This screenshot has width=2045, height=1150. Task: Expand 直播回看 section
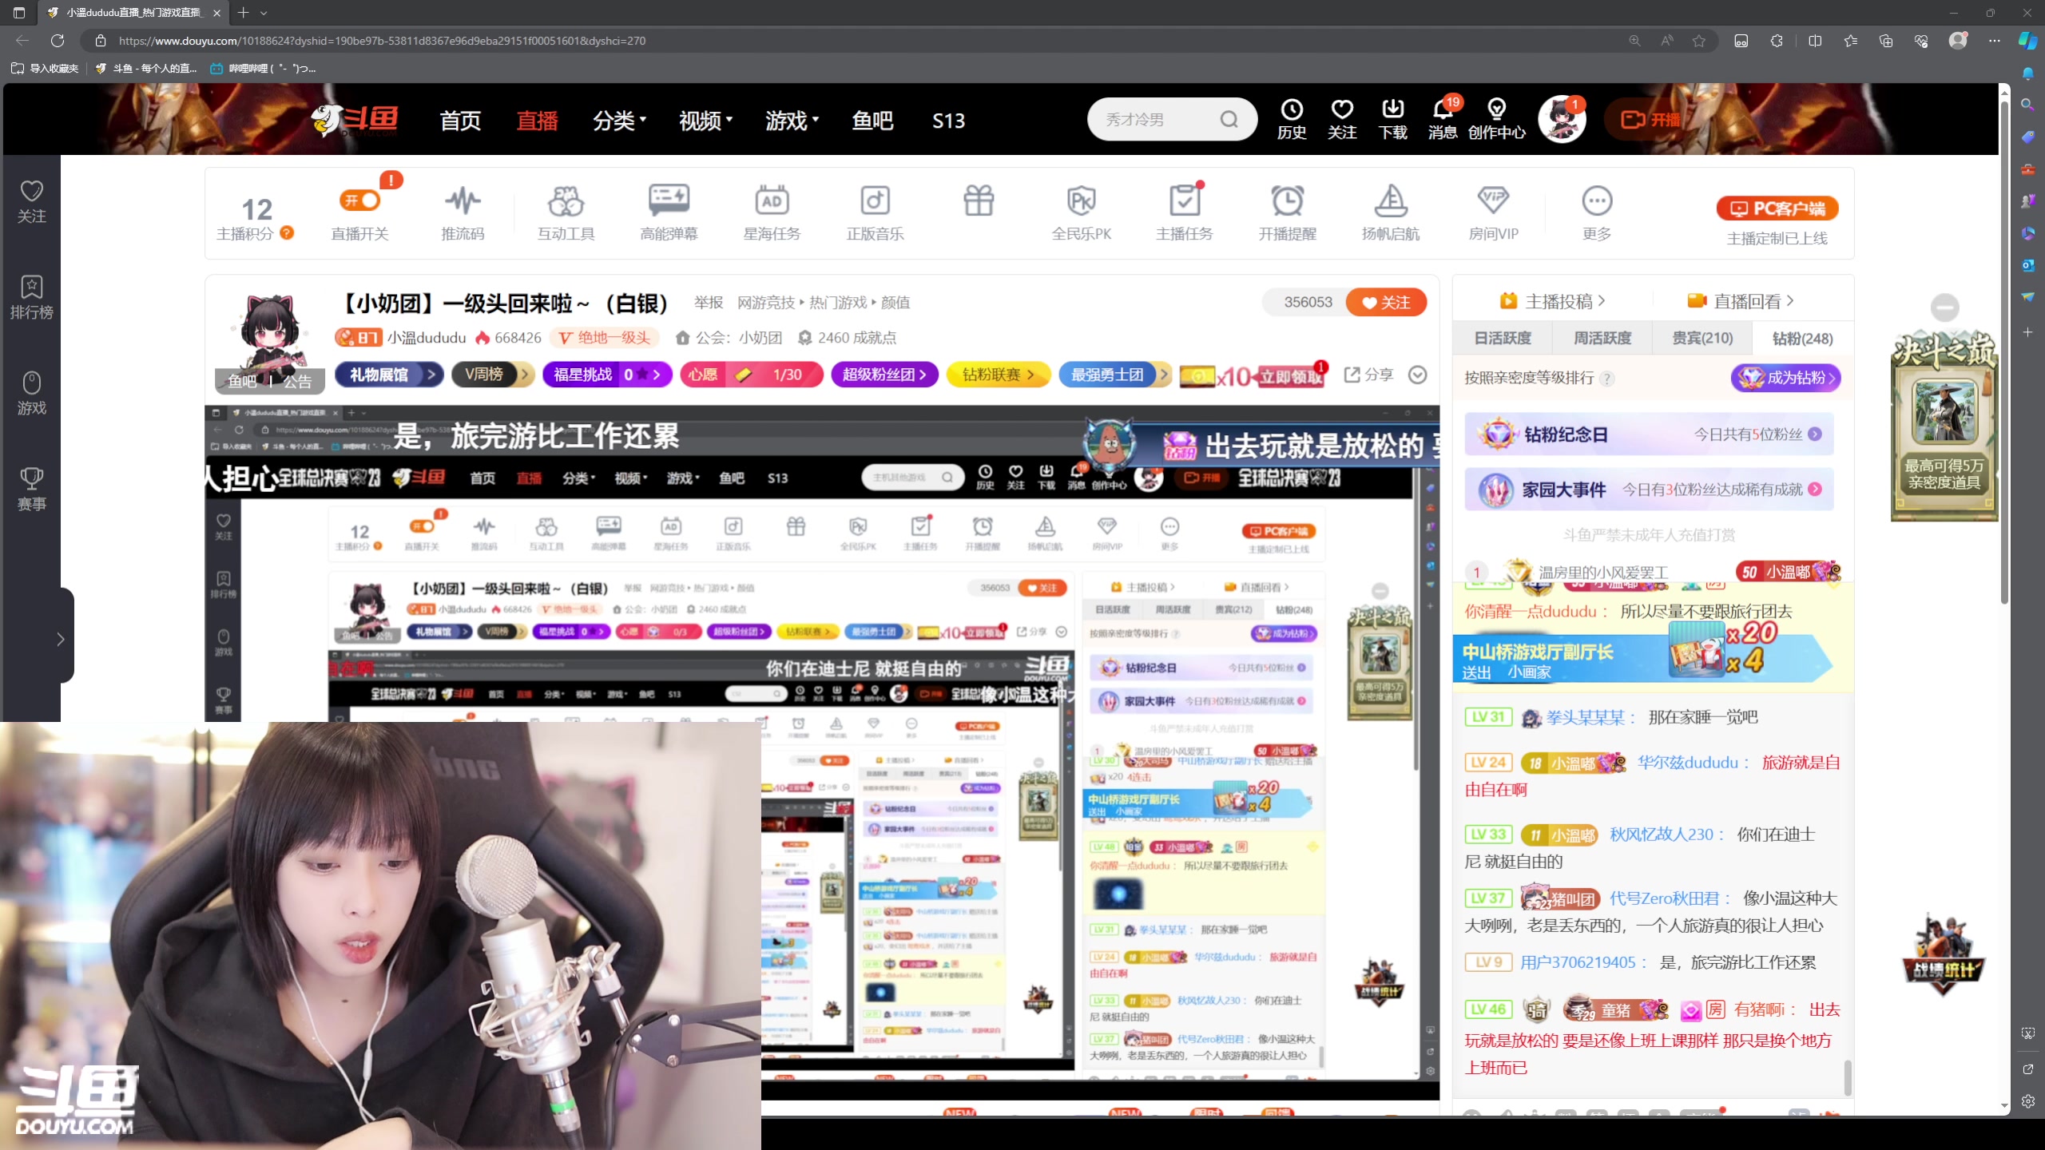[x=1741, y=301]
